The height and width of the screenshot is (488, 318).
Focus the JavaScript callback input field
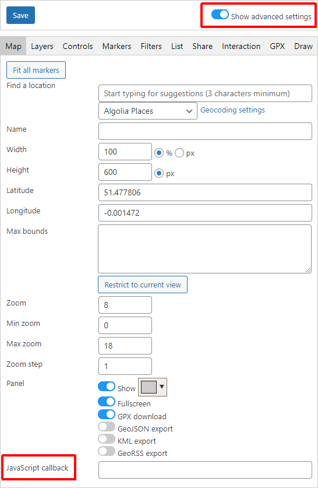point(205,470)
